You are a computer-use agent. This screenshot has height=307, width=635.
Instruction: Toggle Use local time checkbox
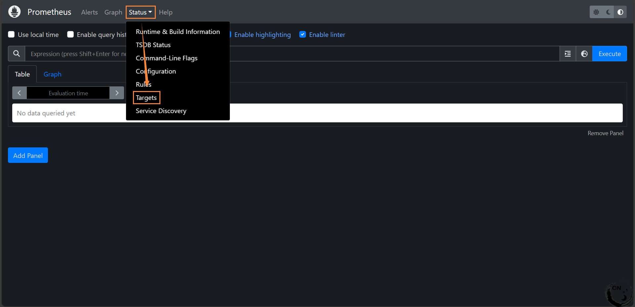pos(11,34)
